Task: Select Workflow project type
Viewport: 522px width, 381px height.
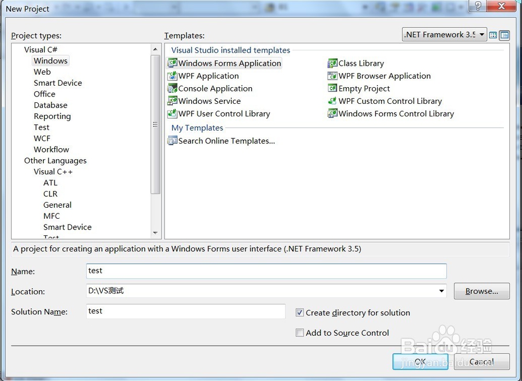Action: [x=51, y=149]
